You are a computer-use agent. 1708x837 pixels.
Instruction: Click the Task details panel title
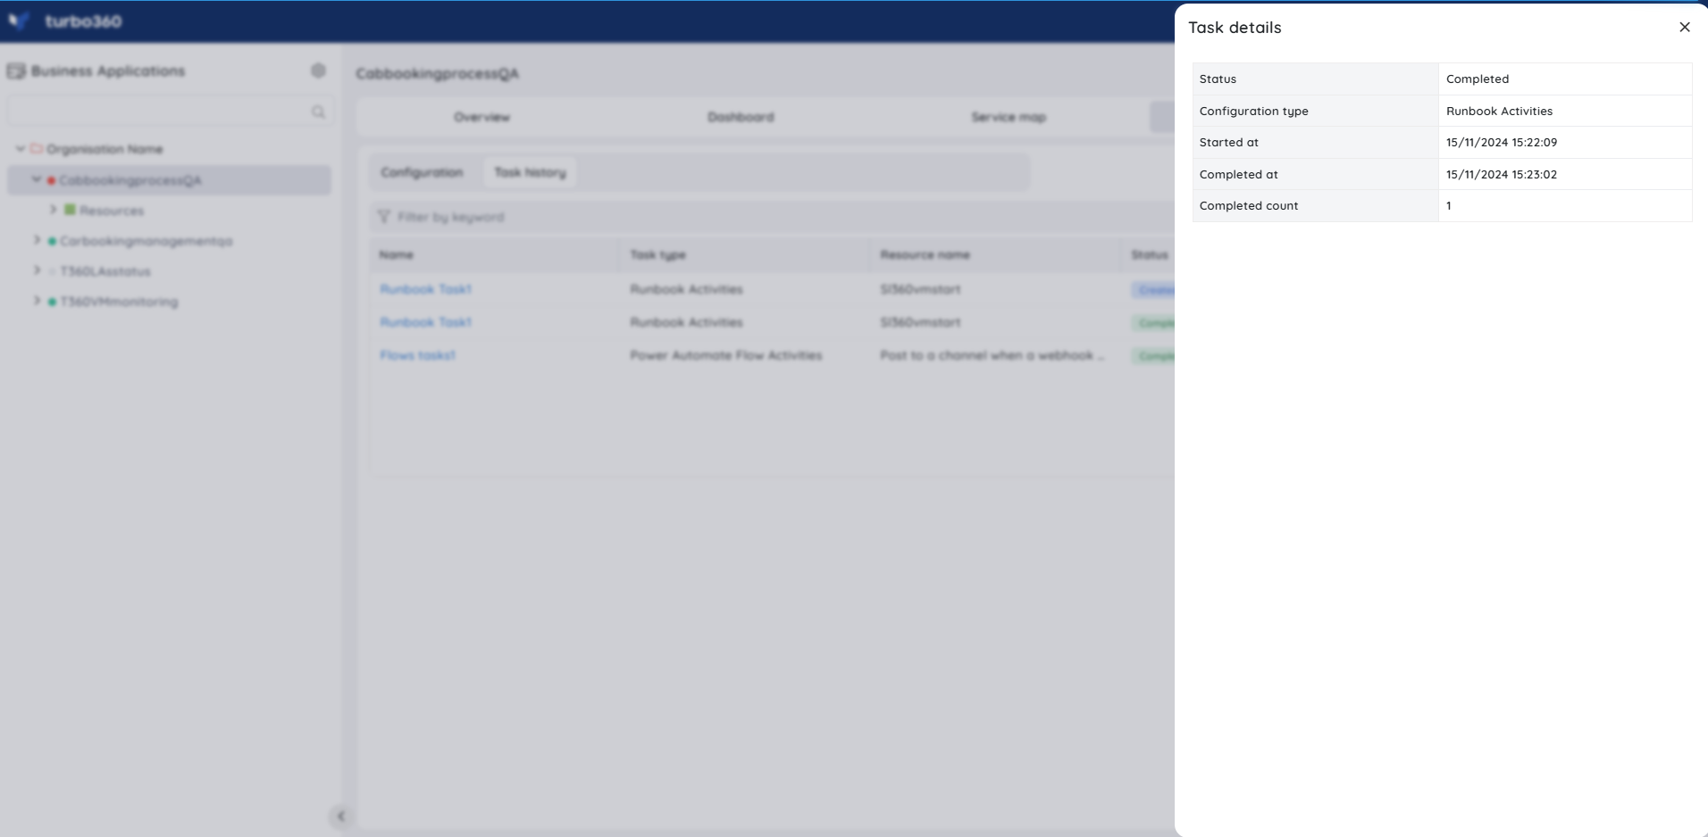(1235, 28)
